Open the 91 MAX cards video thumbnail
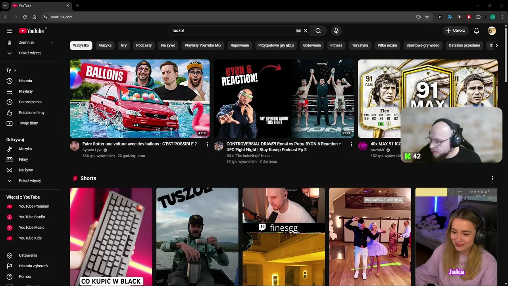This screenshot has height=286, width=508. click(x=428, y=83)
